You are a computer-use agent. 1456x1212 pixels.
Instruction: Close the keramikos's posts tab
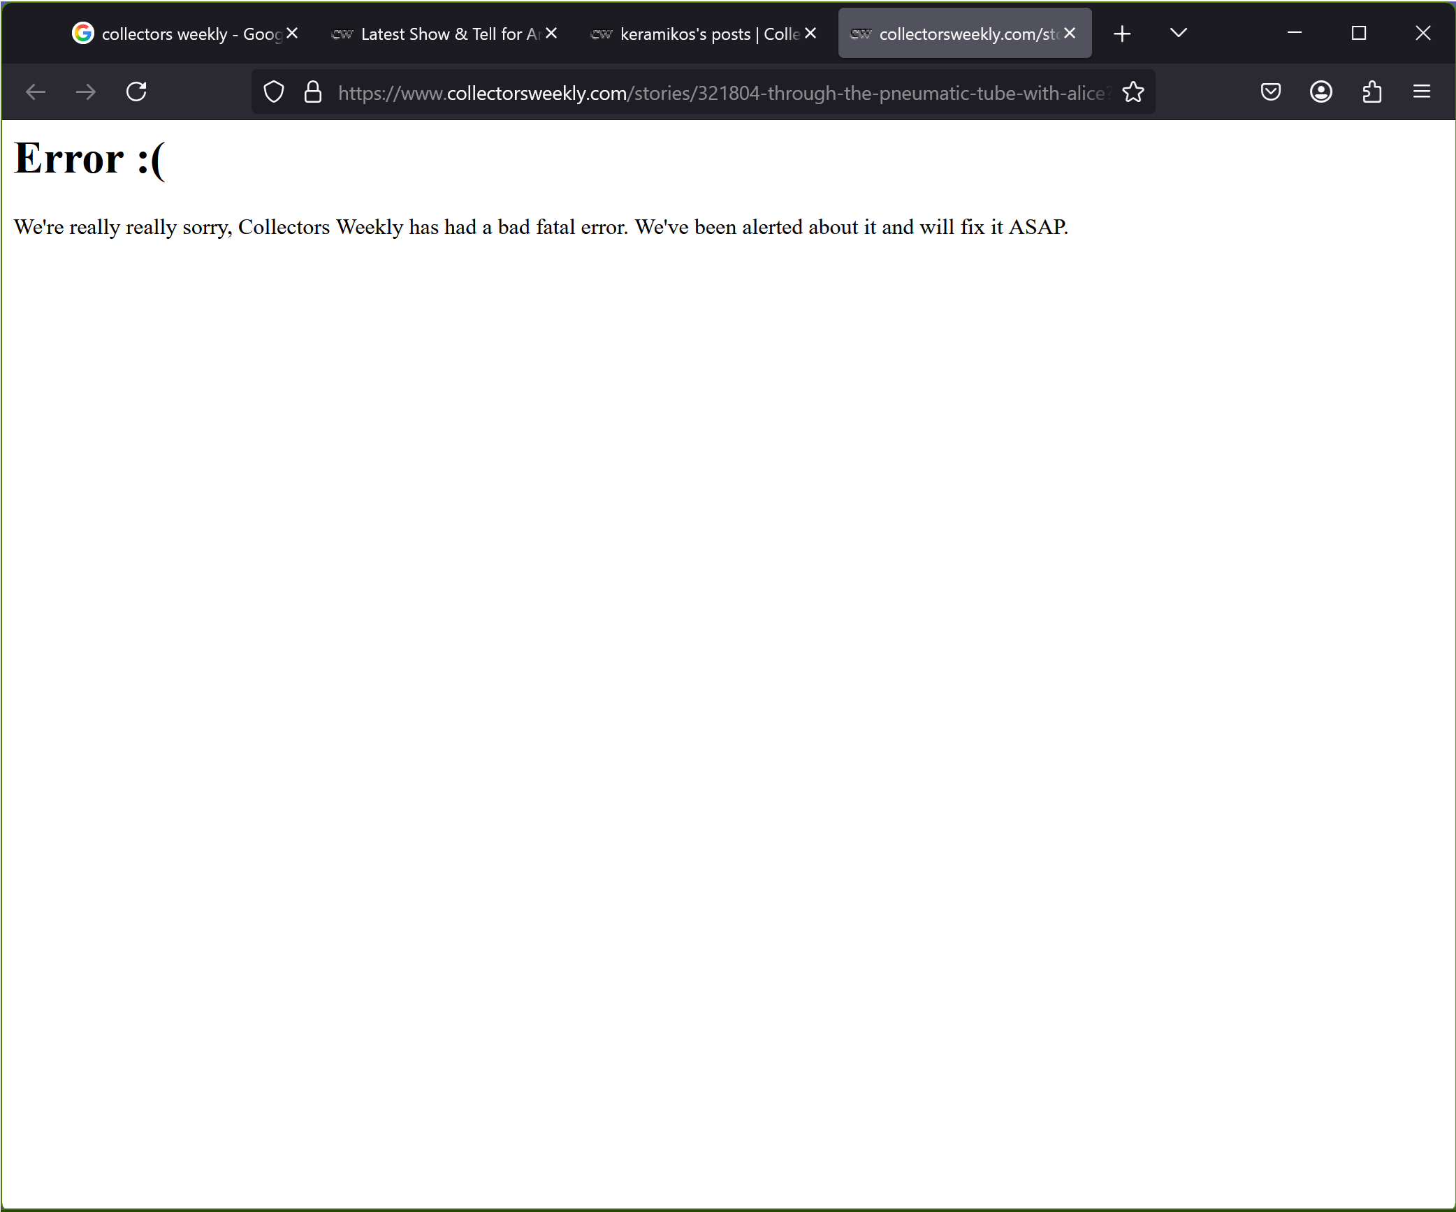[810, 34]
